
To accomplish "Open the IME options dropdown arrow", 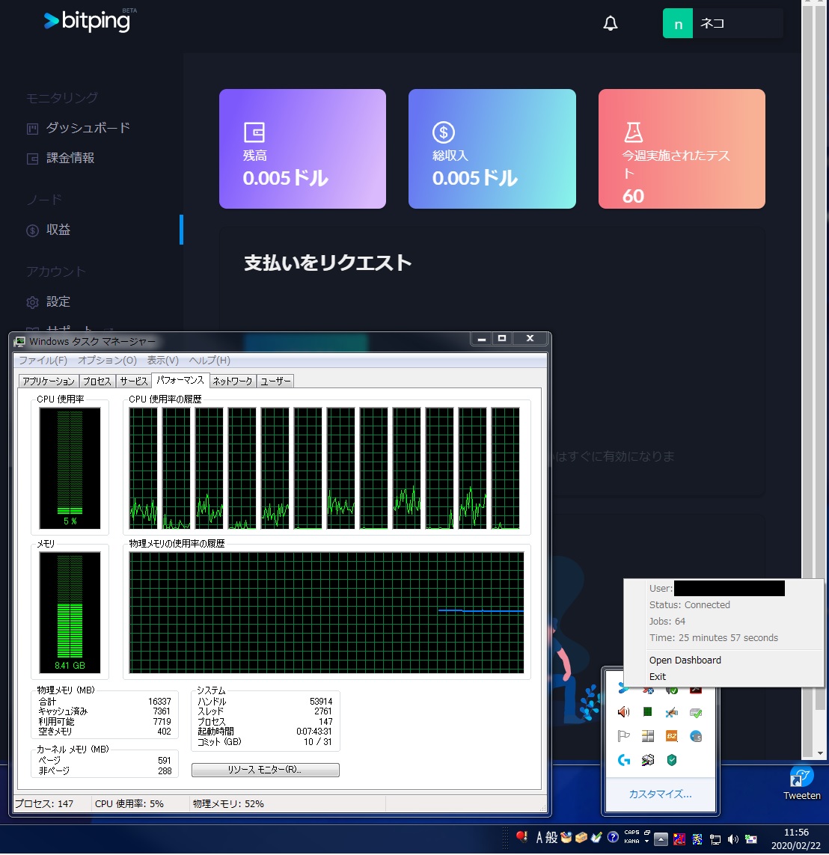I will pos(646,841).
